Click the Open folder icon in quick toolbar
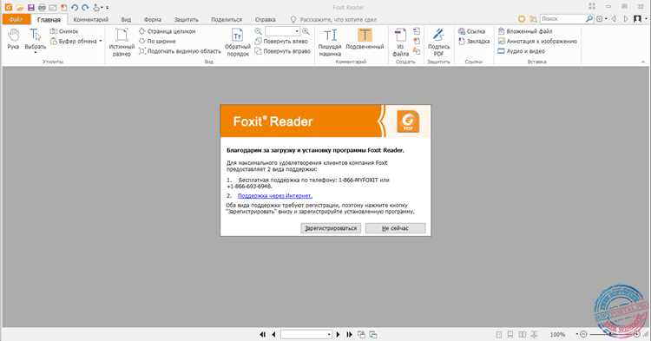Image resolution: width=651 pixels, height=341 pixels. click(x=19, y=8)
